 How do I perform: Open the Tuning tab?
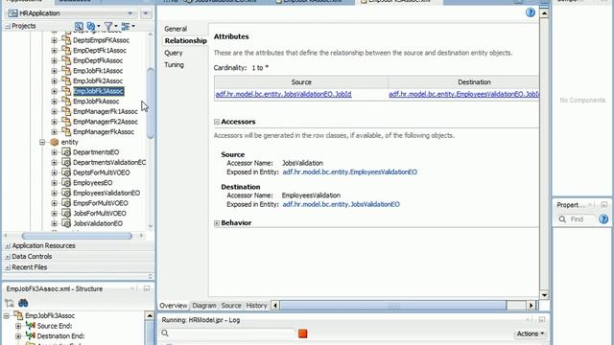(174, 65)
